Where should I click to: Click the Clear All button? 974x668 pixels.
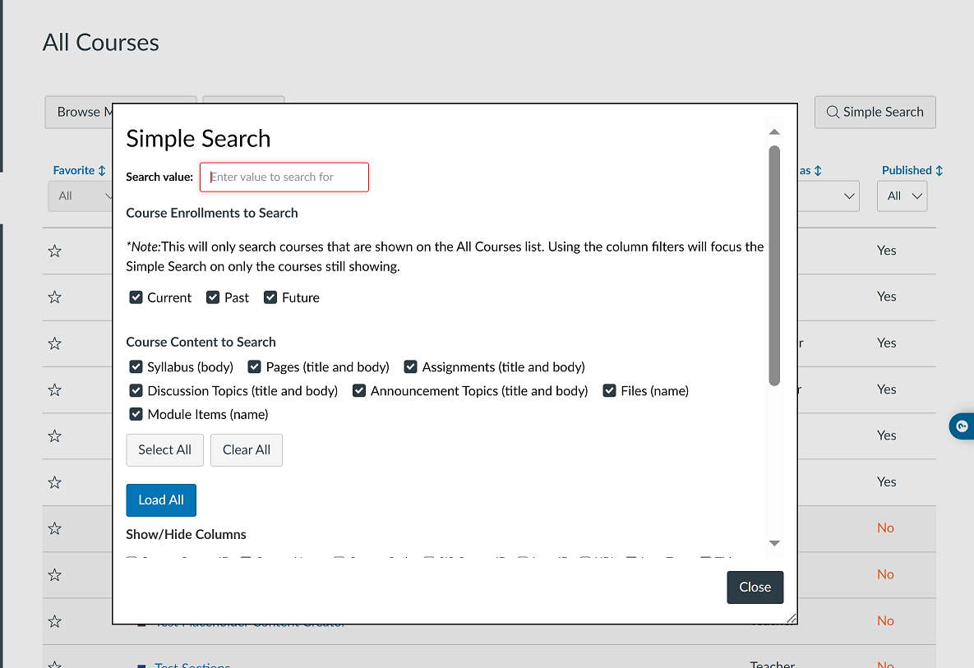246,449
